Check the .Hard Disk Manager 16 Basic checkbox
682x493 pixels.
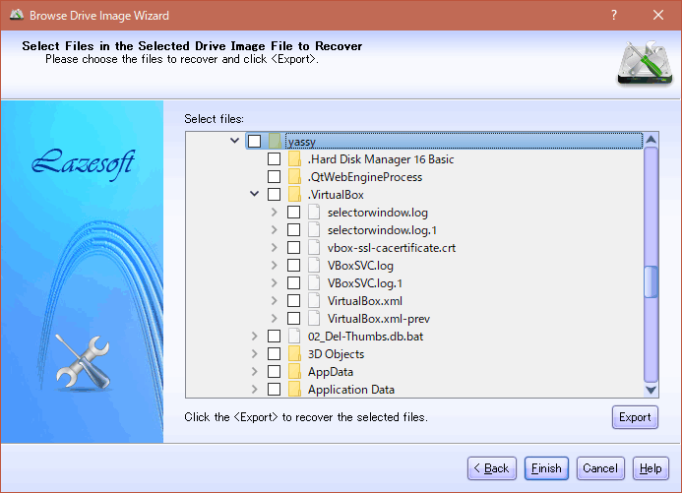pos(274,158)
